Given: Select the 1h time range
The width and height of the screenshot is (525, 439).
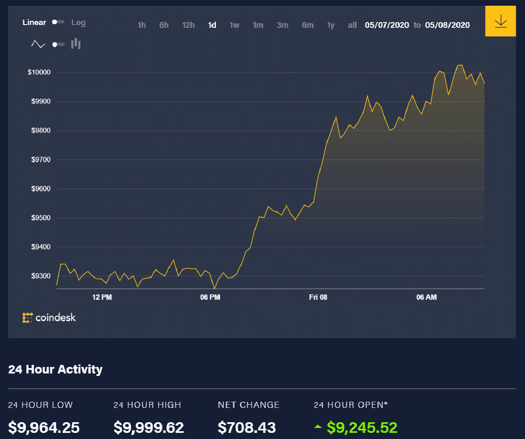Looking at the screenshot, I should pos(142,25).
